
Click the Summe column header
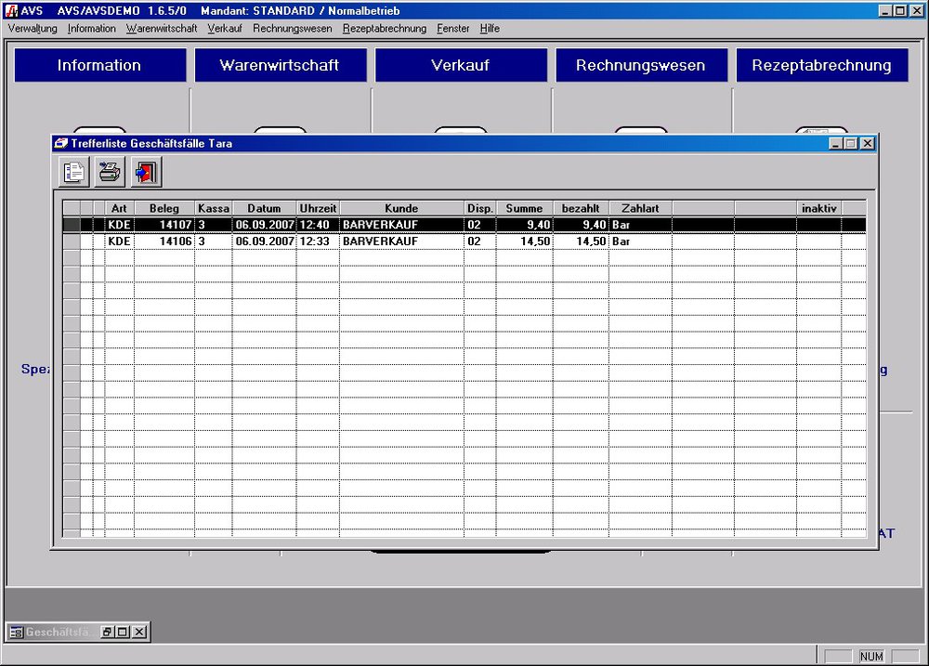click(x=524, y=208)
